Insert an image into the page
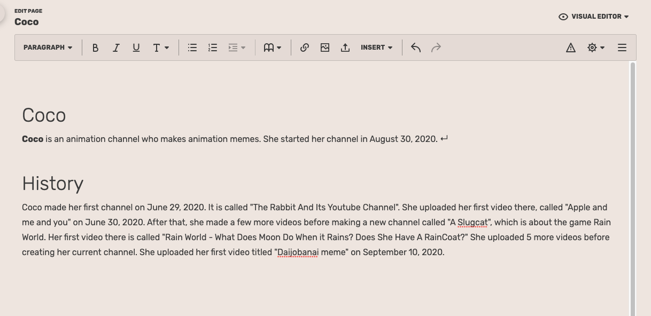The image size is (651, 316). (324, 48)
